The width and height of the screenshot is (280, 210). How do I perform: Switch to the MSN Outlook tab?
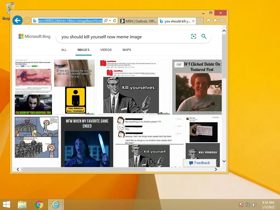[138, 21]
